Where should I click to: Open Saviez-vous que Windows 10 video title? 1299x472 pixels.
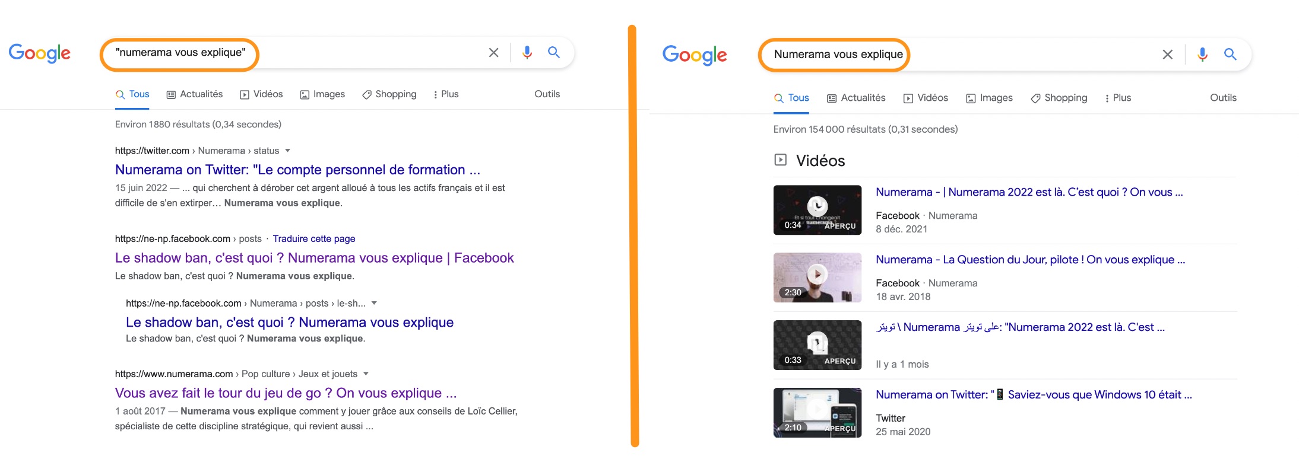tap(1034, 395)
